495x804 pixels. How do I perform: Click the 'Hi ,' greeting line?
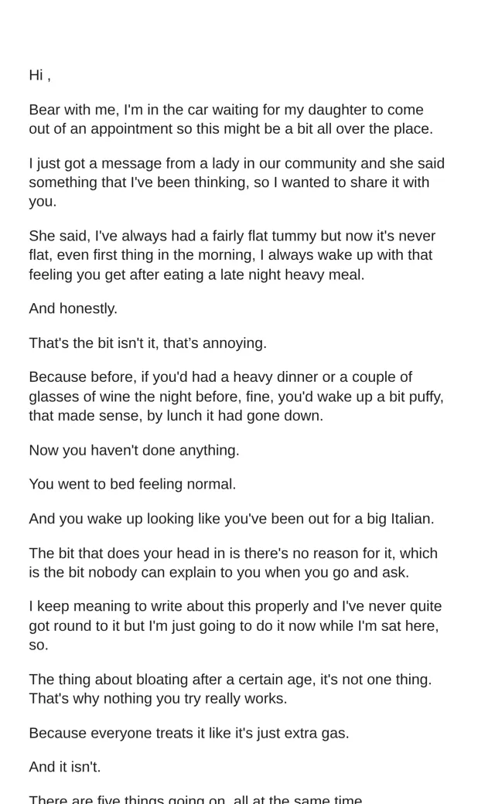pos(40,76)
